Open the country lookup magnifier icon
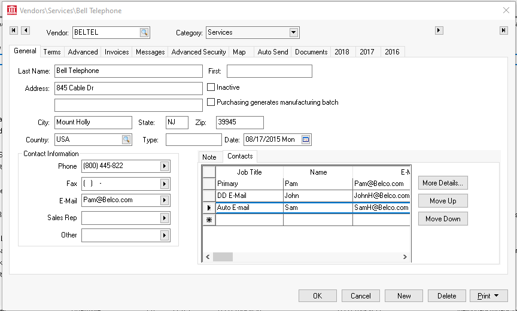The image size is (517, 311). [x=126, y=139]
